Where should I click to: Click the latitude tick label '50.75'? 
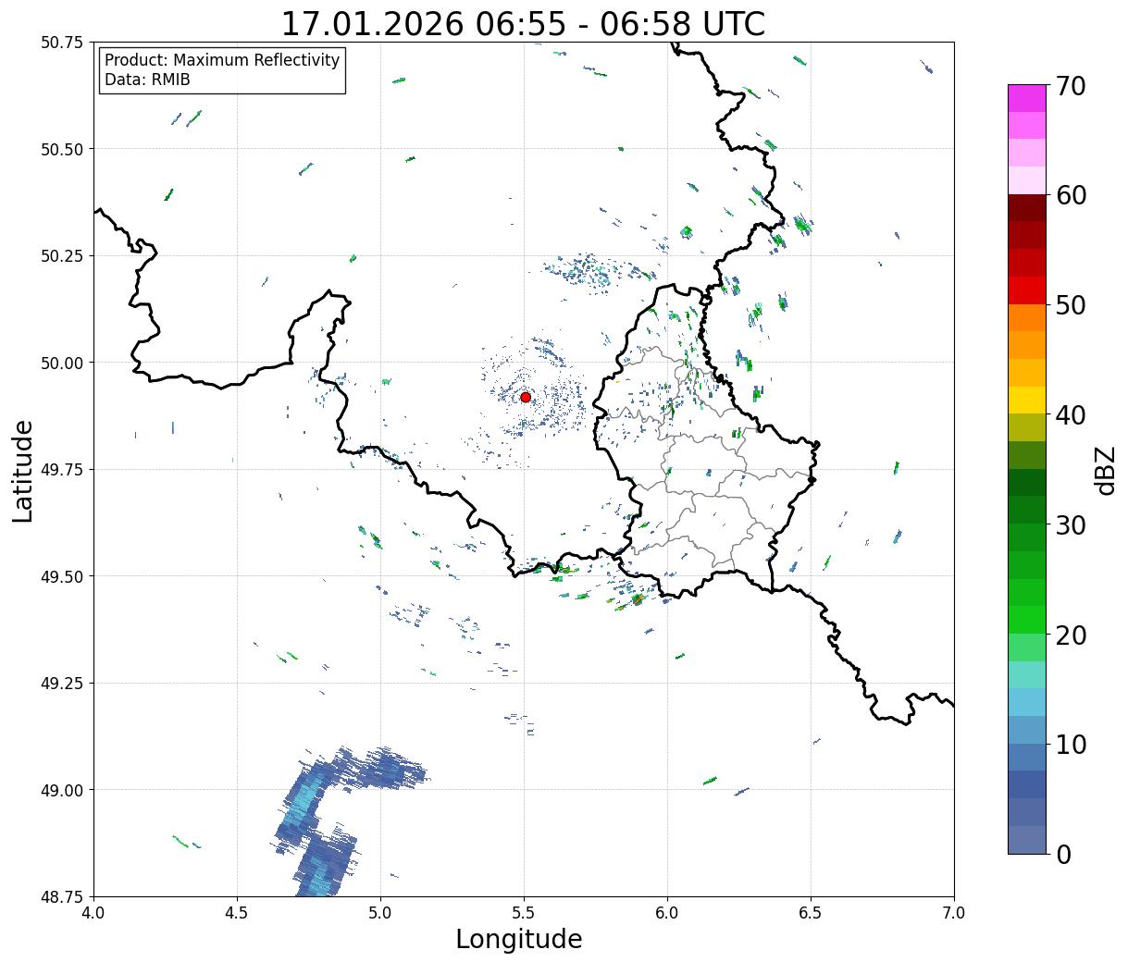(61, 43)
